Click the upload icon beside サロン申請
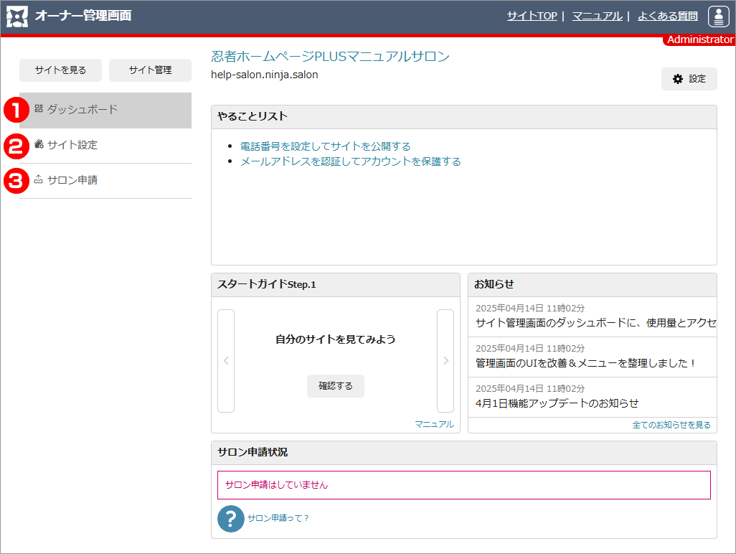Viewport: 736px width, 554px height. (x=39, y=180)
